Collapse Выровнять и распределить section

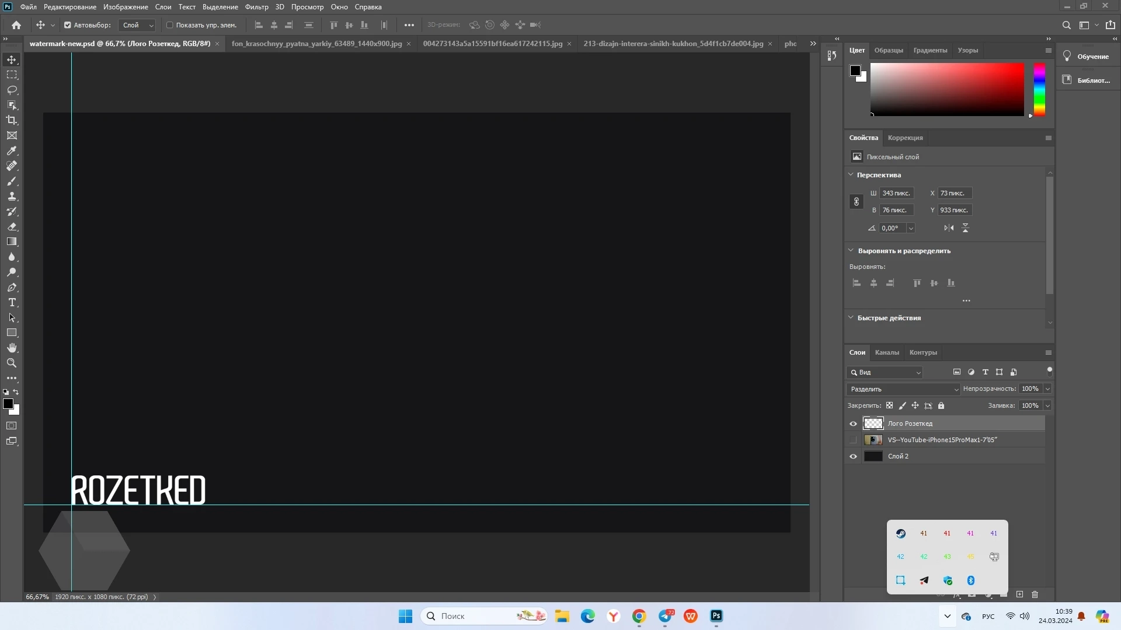[x=851, y=251]
